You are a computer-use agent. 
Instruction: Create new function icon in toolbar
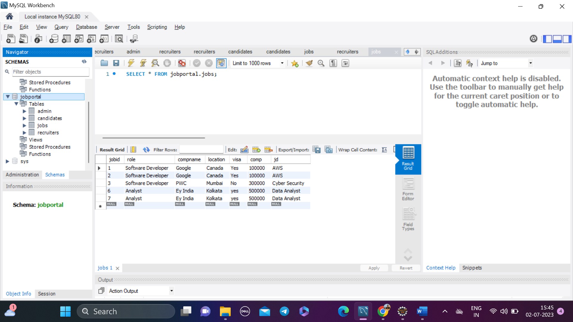tap(104, 39)
